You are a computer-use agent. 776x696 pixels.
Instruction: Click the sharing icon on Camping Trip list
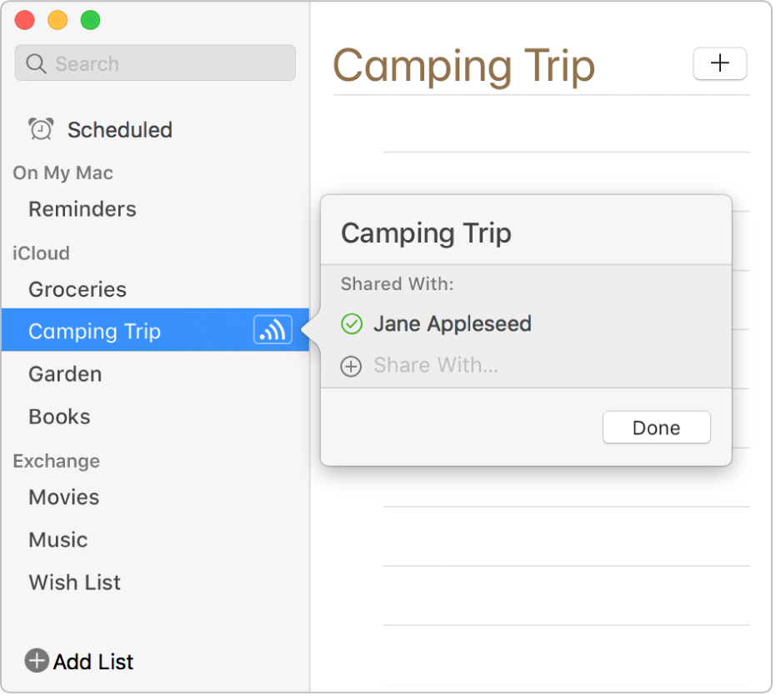[x=273, y=330]
